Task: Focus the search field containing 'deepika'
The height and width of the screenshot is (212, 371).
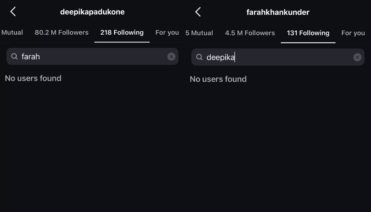Action: pyautogui.click(x=278, y=57)
